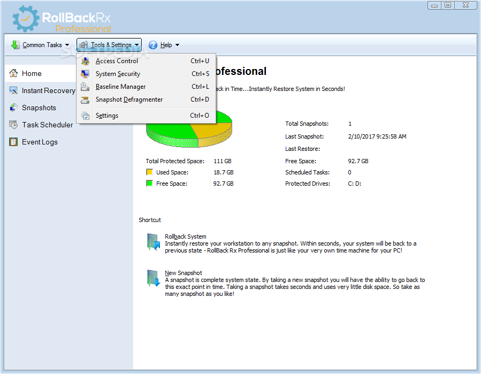Launch Snapshot Defragmenter from the menu
This screenshot has height=374, width=481.
coord(146,100)
